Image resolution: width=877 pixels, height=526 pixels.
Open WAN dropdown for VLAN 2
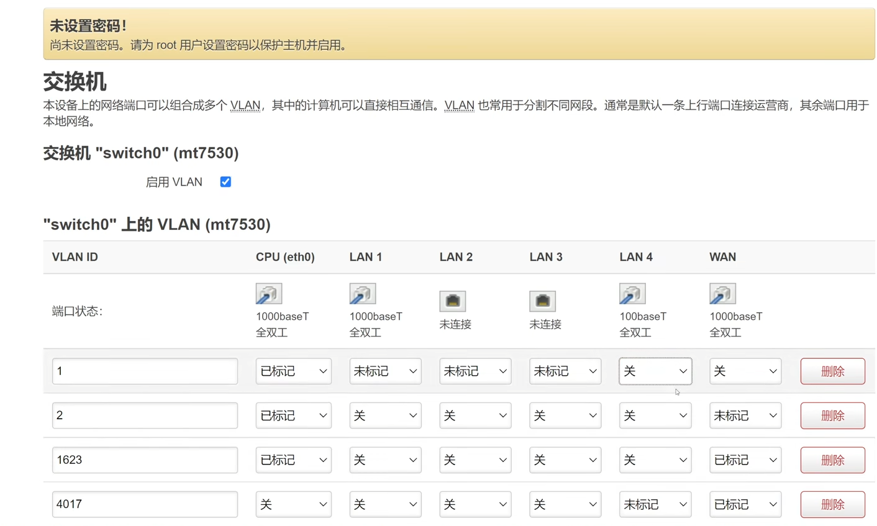pyautogui.click(x=745, y=415)
